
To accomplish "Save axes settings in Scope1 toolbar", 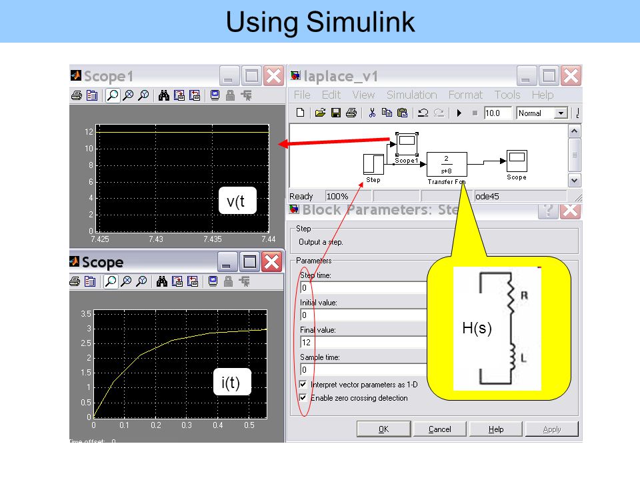I will click(179, 95).
